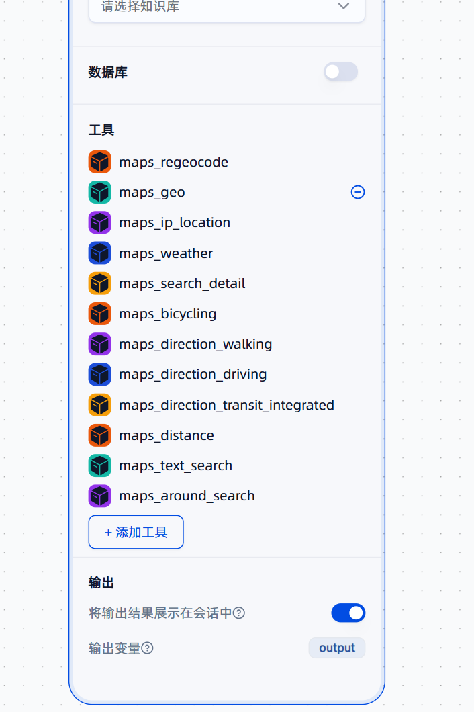Select the maps_direction_transit_integrated label
This screenshot has height=712, width=474.
click(226, 406)
